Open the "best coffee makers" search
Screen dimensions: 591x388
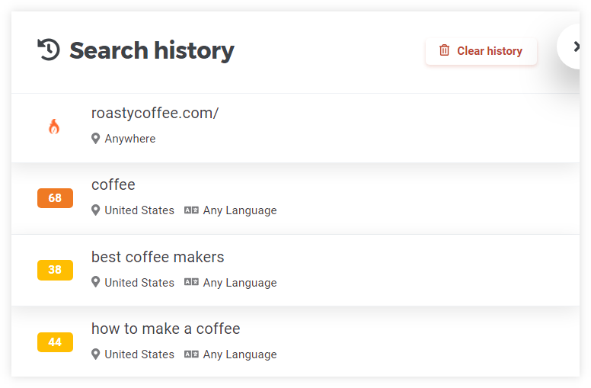[158, 257]
